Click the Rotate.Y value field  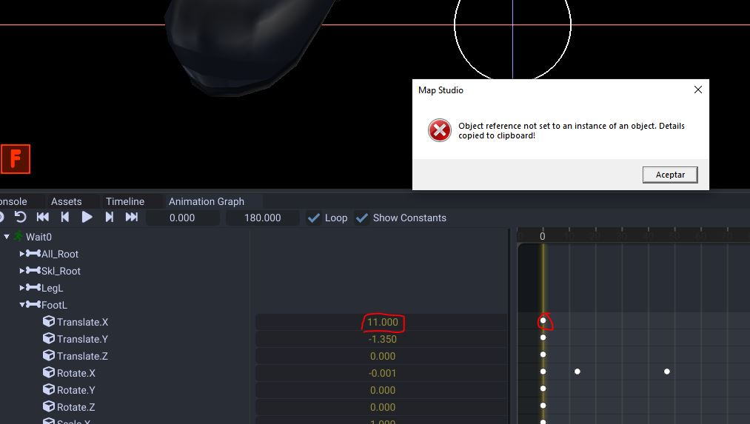[382, 390]
